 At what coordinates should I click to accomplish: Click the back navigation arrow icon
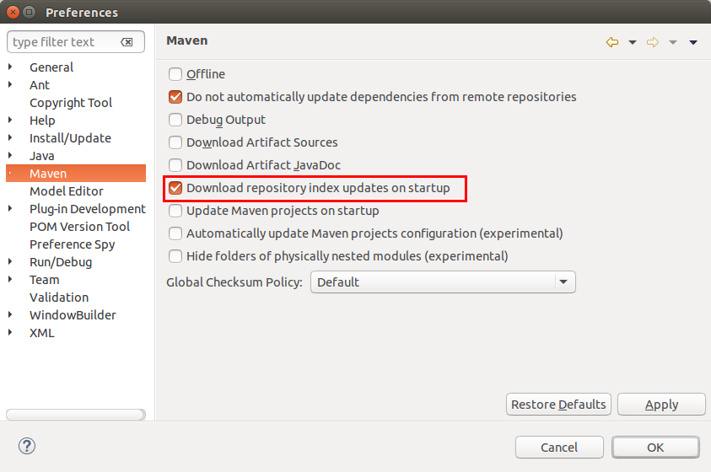point(612,42)
